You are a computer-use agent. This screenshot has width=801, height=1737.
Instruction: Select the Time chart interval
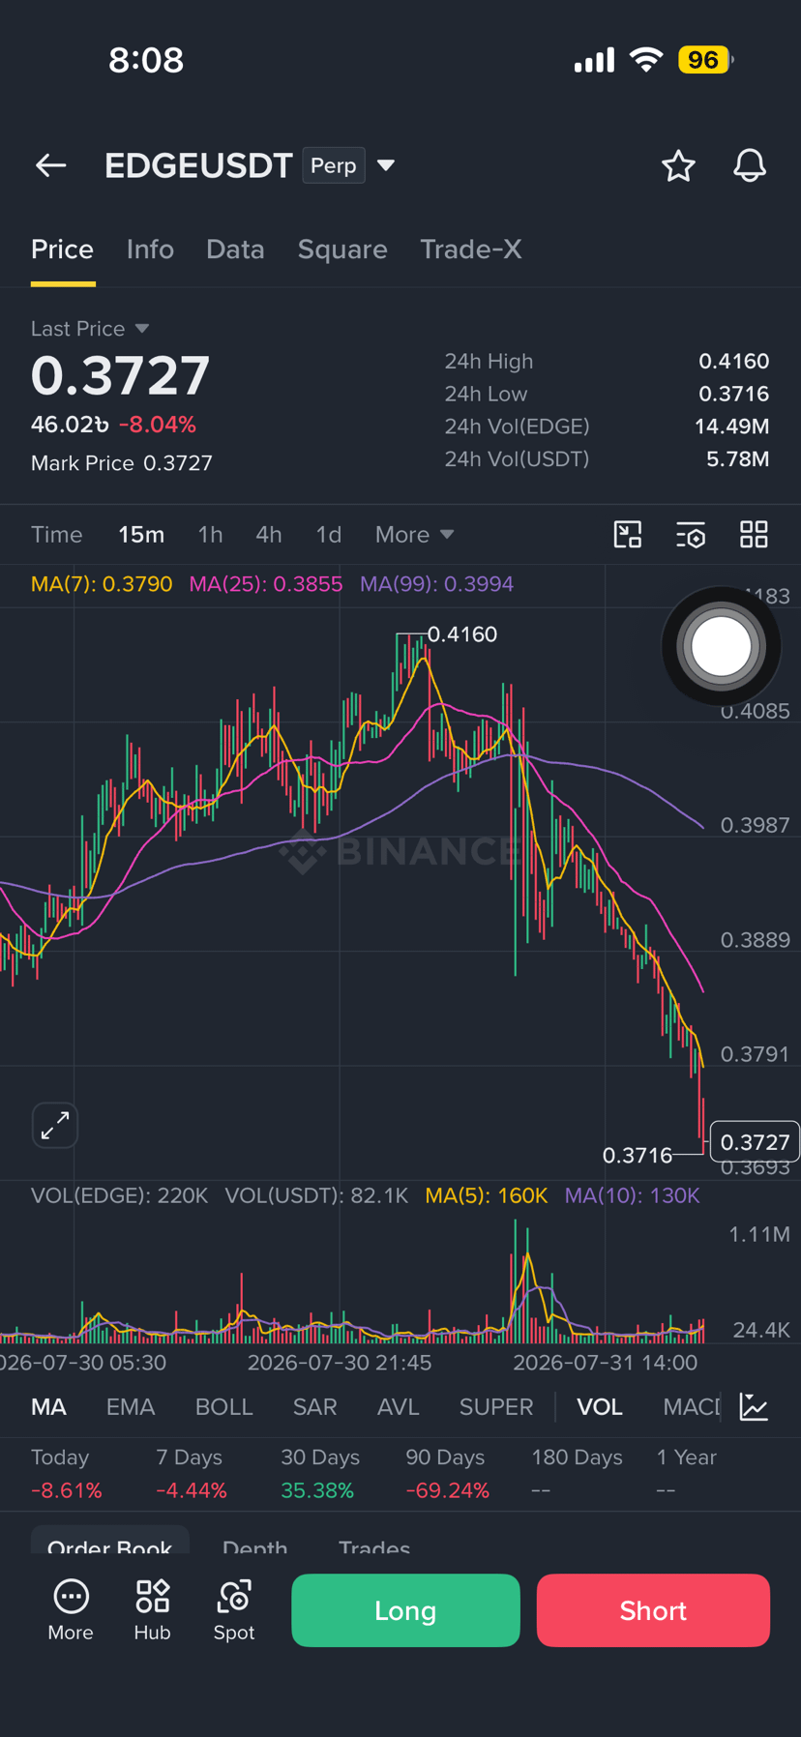coord(57,535)
